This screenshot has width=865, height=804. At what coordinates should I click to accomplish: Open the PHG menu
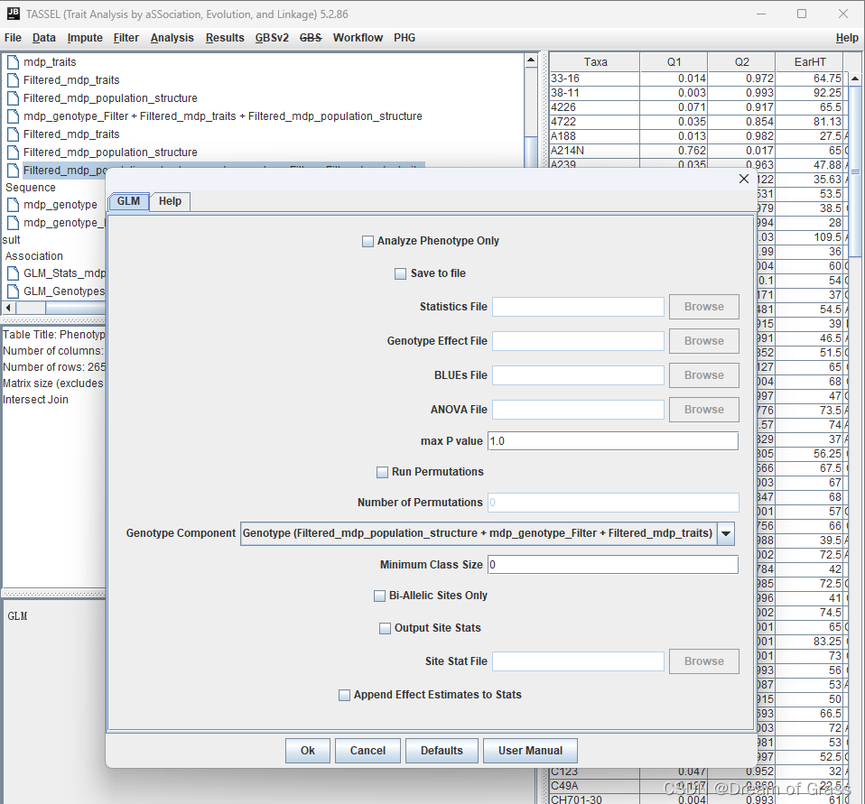(x=405, y=38)
